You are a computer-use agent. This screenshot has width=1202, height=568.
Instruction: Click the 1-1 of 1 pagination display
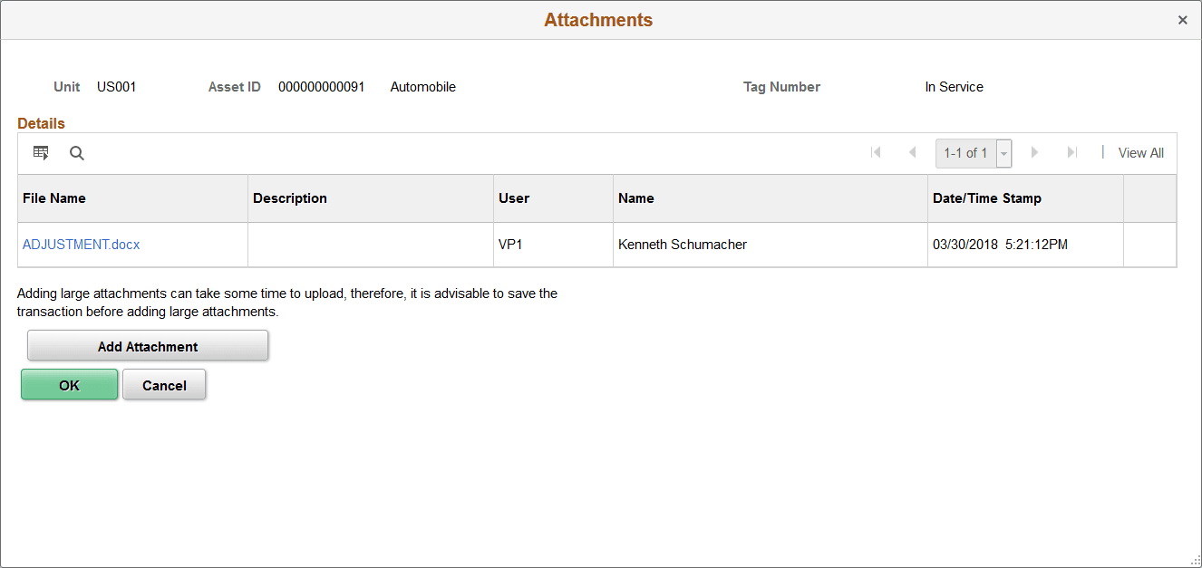[x=966, y=152]
